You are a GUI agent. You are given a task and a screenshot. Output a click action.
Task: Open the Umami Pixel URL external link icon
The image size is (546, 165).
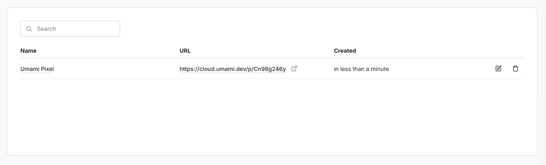294,69
